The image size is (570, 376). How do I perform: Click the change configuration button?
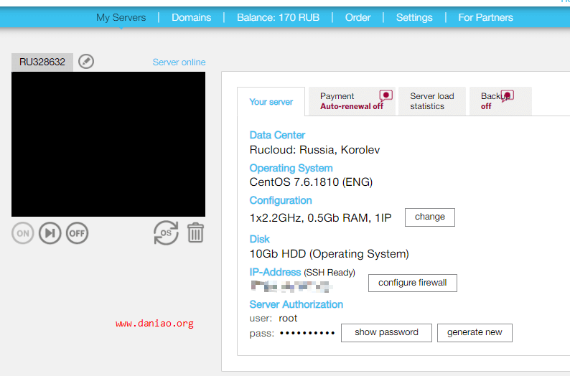(430, 217)
